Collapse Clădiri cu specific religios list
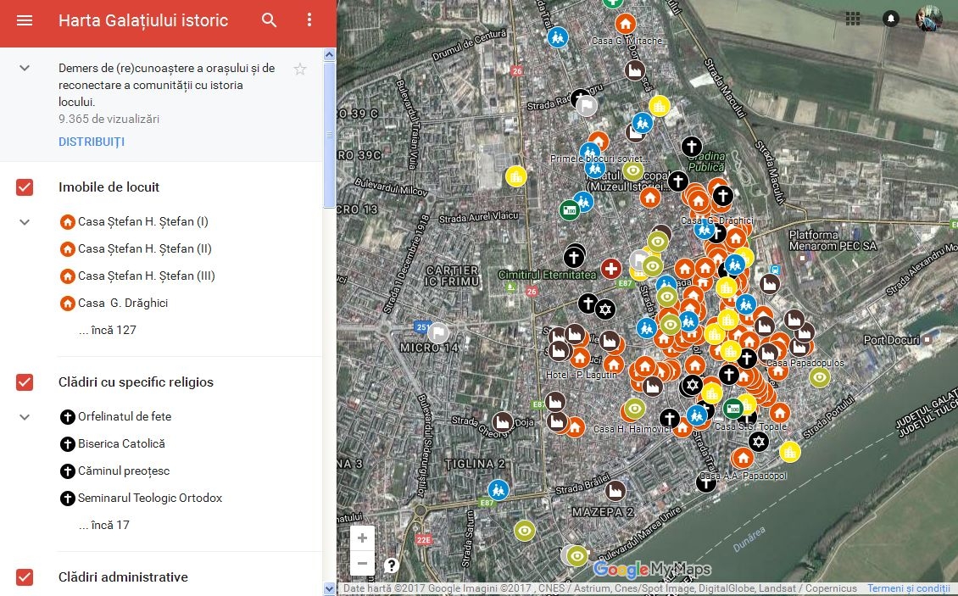 point(25,417)
